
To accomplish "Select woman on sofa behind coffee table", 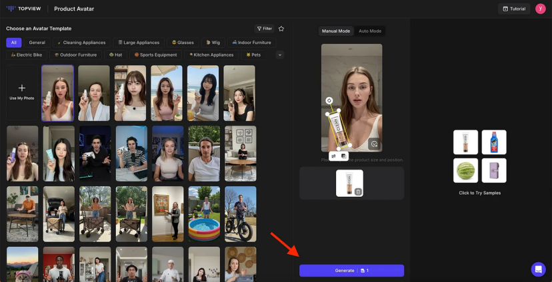I will (241, 154).
